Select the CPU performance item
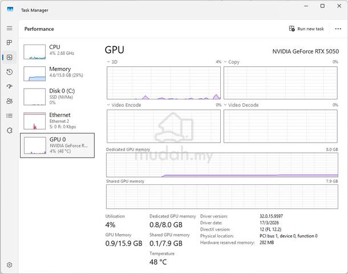348x274 pixels. pos(57,52)
